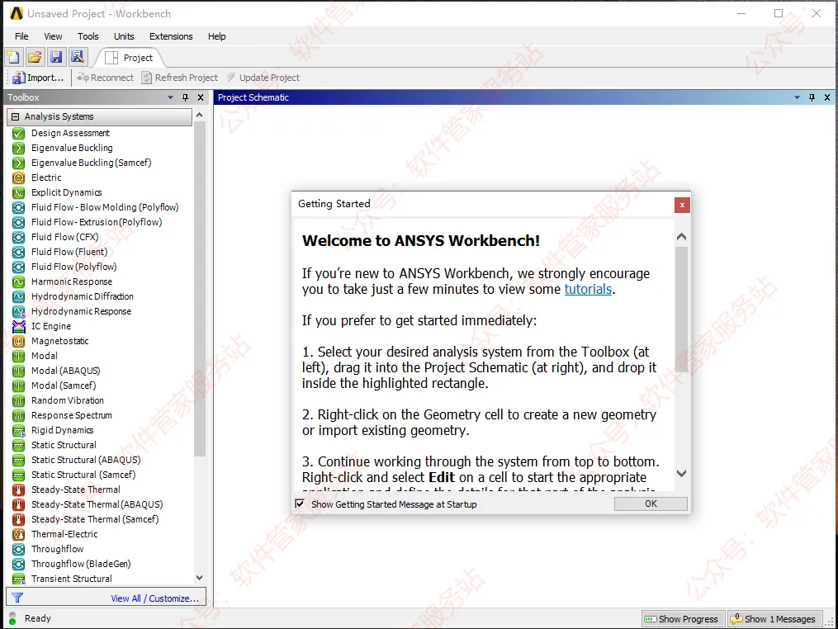
Task: Select Static Structural (ABAQUS) item
Action: pos(86,460)
